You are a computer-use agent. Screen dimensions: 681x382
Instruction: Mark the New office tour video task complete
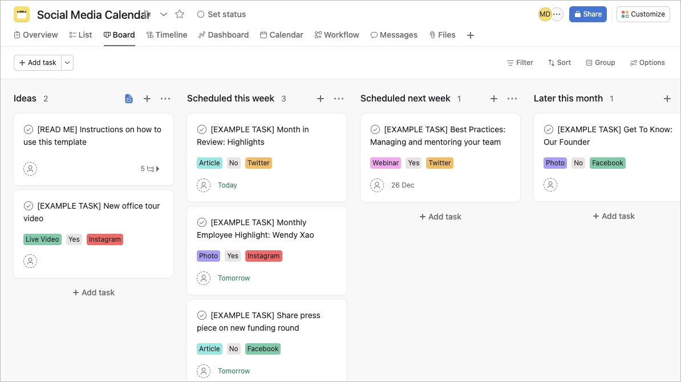point(28,206)
